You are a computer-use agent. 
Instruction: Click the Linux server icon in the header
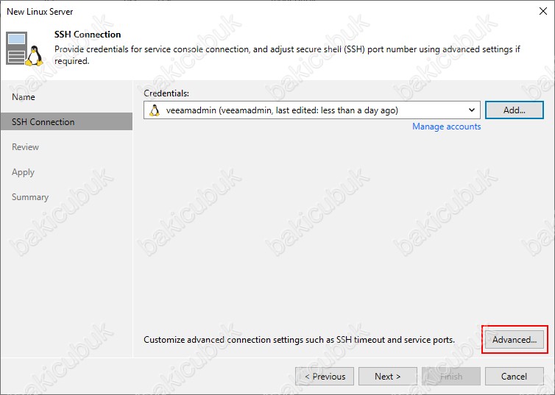coord(24,49)
